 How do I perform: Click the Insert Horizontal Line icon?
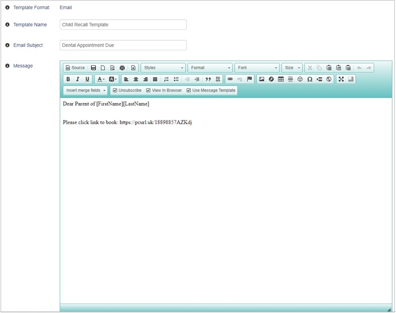pos(291,79)
